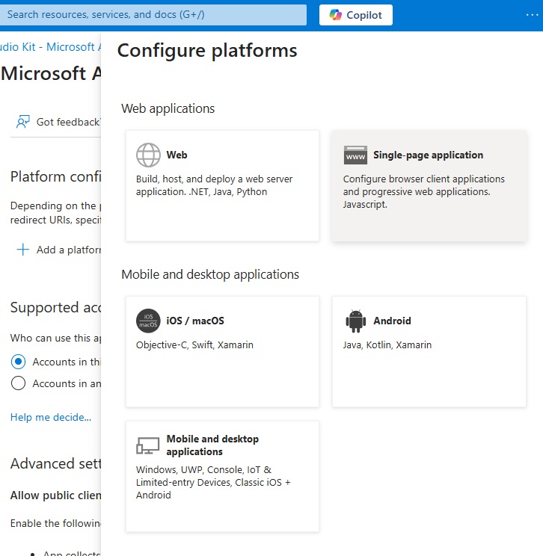The height and width of the screenshot is (556, 543).
Task: Click the Got feedback text
Action: point(67,122)
